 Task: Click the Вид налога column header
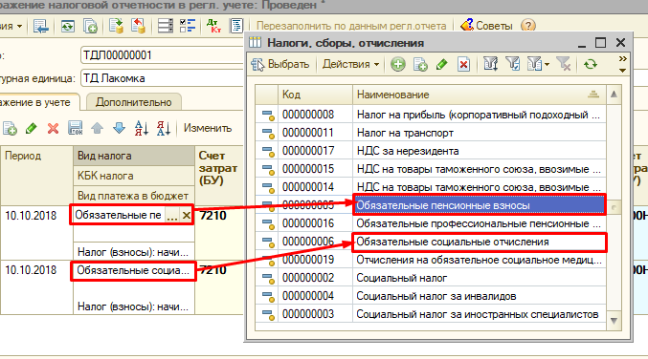pos(134,156)
